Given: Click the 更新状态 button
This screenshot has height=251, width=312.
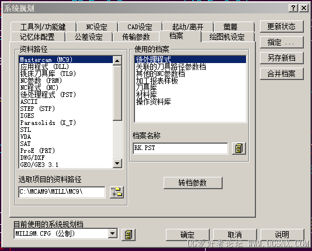Looking at the screenshot, I should 282,26.
